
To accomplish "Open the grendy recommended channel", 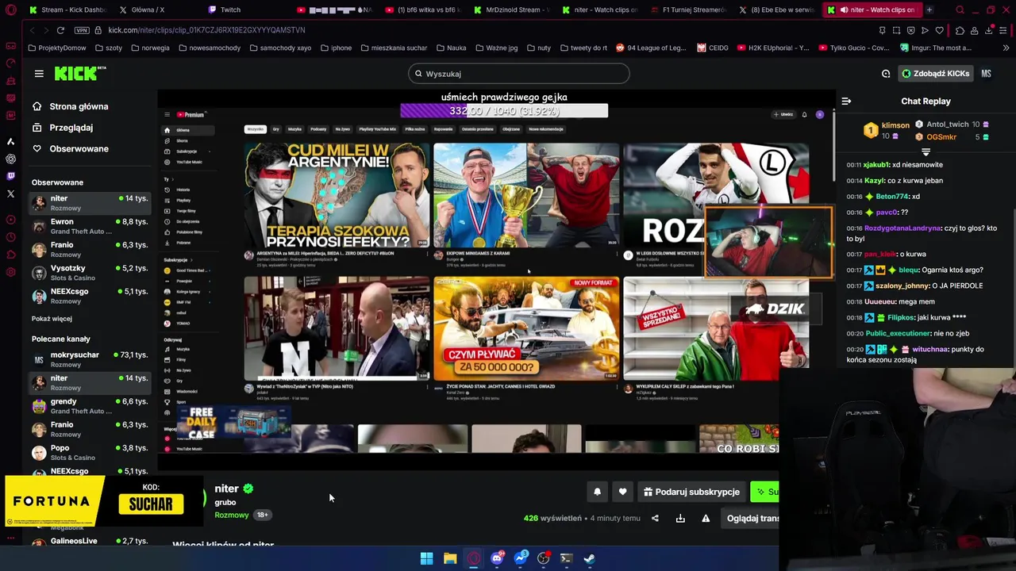I will click(90, 406).
